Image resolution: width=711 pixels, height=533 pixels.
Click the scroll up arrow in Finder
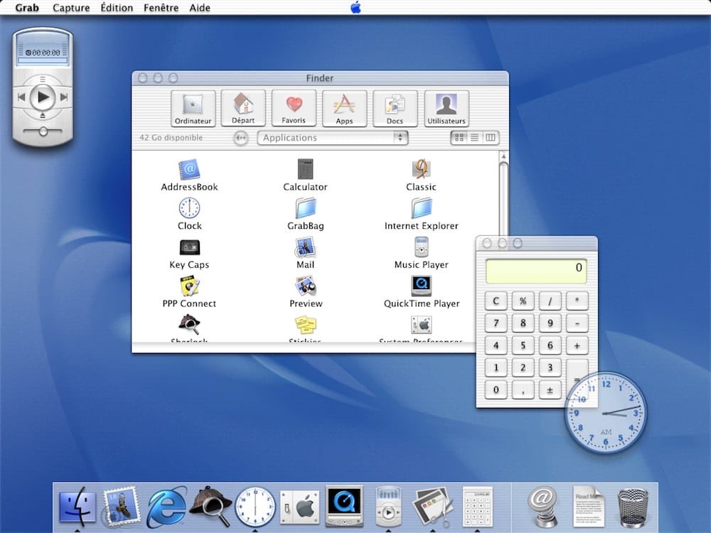503,156
